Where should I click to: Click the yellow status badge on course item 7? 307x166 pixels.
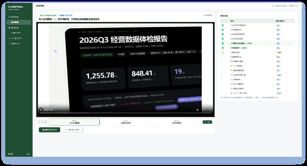click(x=279, y=52)
